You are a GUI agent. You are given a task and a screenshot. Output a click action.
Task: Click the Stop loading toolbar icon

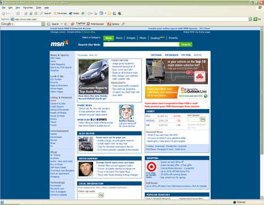[26, 13]
